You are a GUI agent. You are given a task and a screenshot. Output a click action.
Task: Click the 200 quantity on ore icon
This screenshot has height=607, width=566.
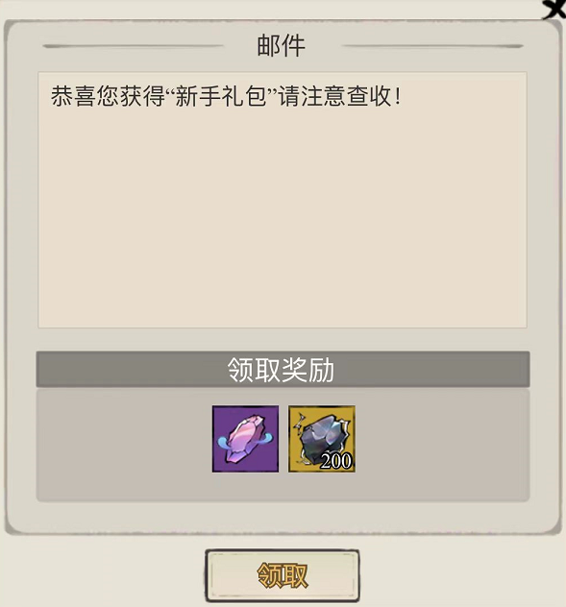[x=336, y=461]
